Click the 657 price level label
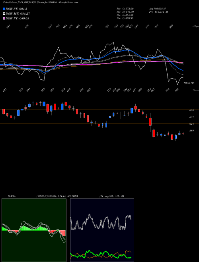The image size is (199, 262). pos(191,117)
